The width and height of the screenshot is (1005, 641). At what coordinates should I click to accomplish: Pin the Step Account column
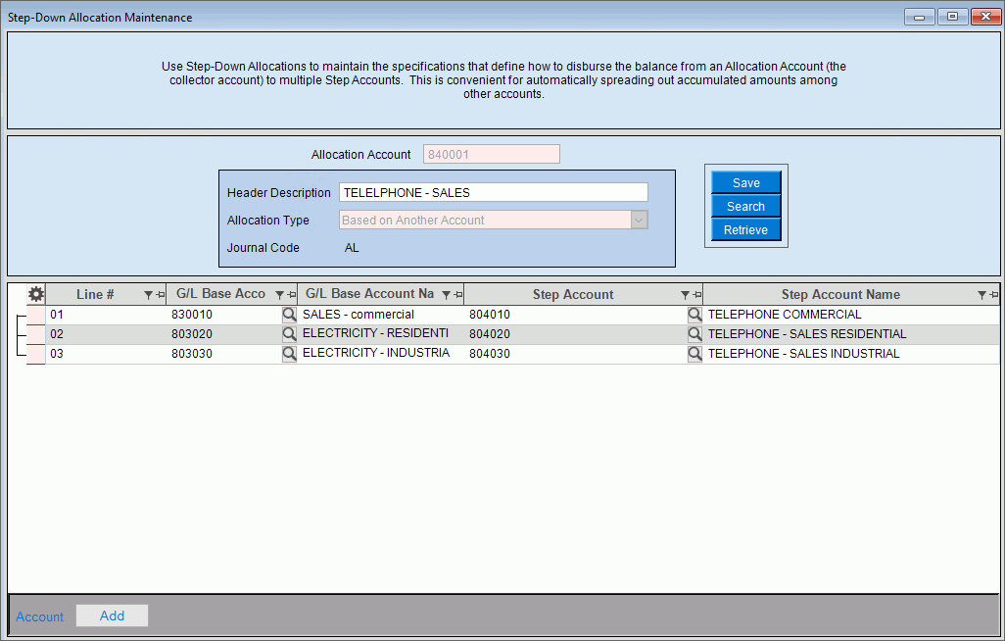(x=696, y=295)
